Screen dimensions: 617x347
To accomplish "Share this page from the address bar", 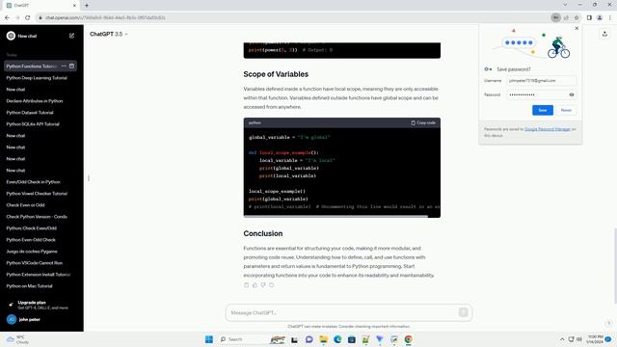I will (x=566, y=17).
